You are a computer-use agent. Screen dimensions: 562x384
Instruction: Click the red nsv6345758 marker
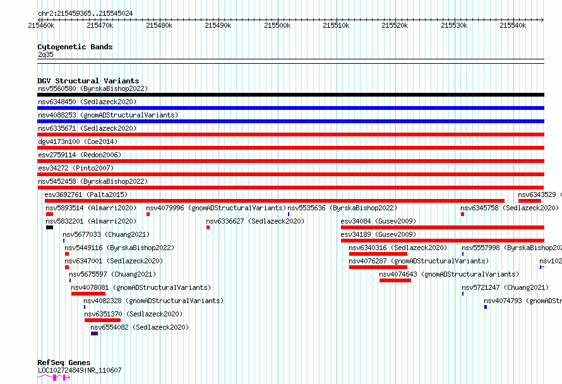462,214
